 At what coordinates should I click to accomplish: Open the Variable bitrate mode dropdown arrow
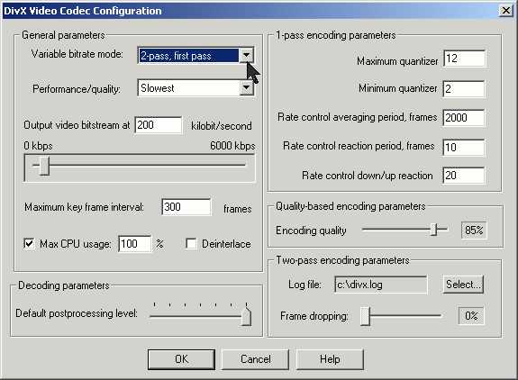pos(246,56)
